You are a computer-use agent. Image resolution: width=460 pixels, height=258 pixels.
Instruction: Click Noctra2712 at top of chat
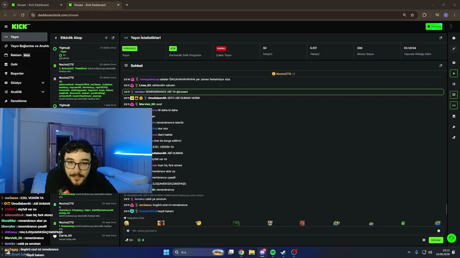[x=284, y=74]
